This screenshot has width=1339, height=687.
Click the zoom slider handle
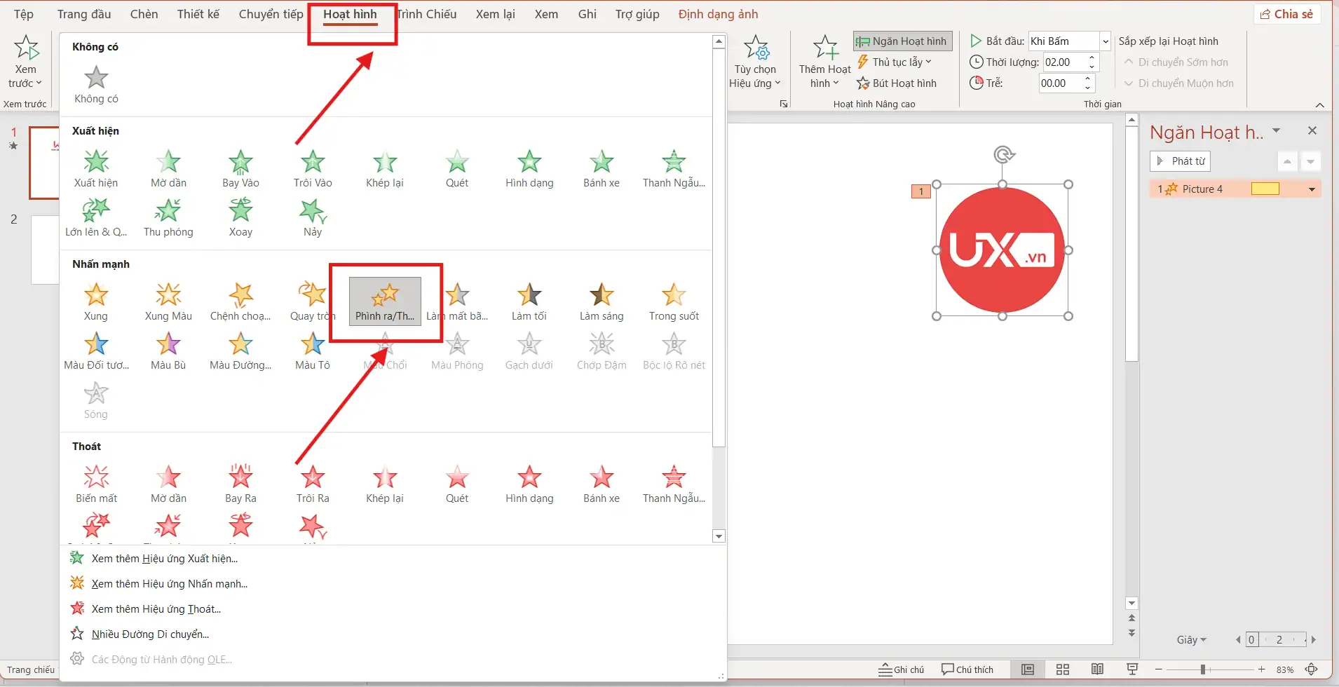[x=1202, y=669]
